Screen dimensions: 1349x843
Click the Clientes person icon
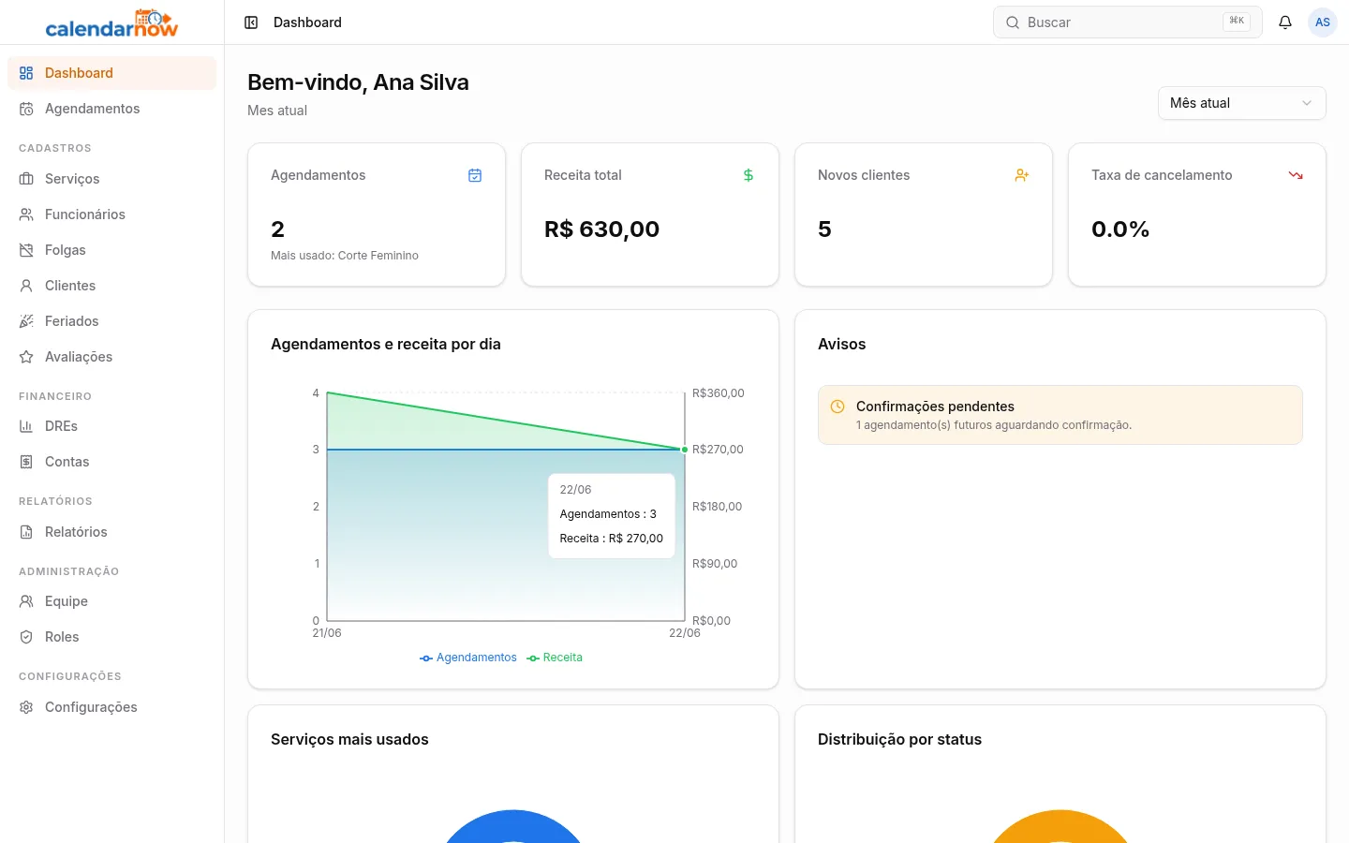pyautogui.click(x=26, y=286)
